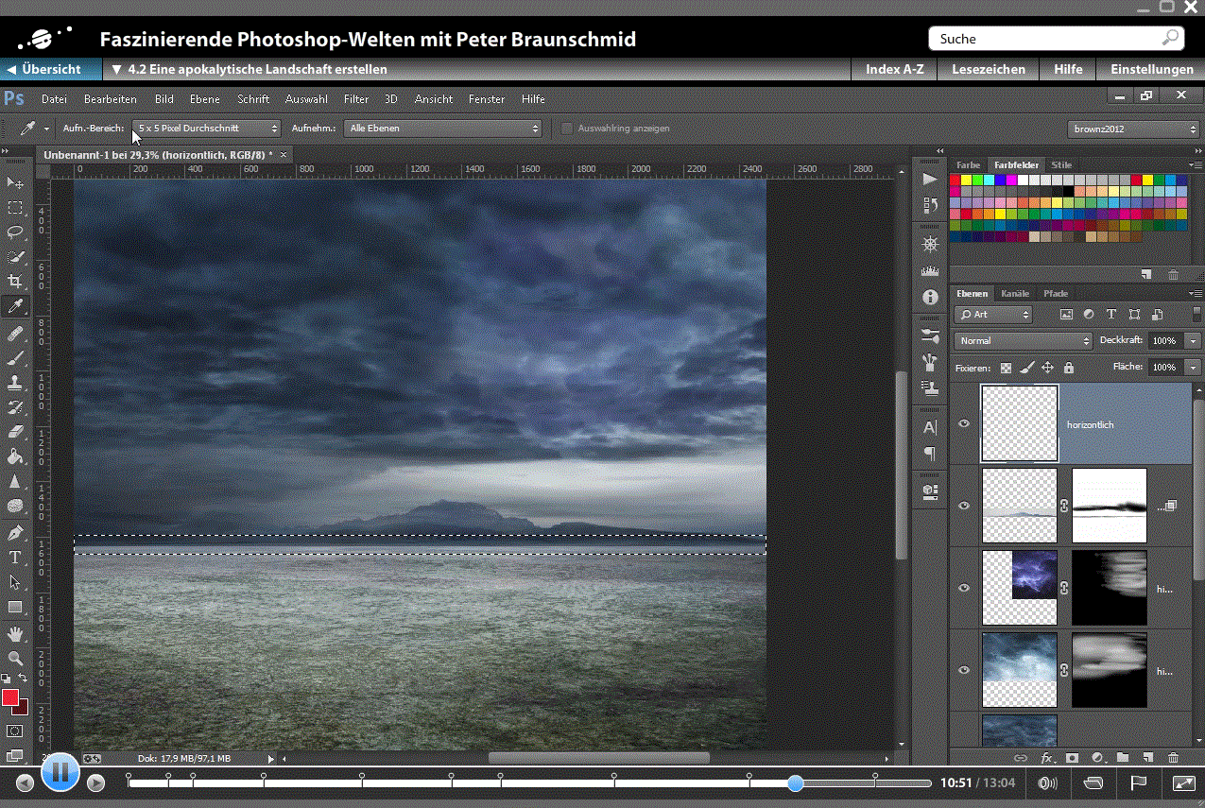Select the Zoom tool
1205x808 pixels.
pyautogui.click(x=15, y=658)
